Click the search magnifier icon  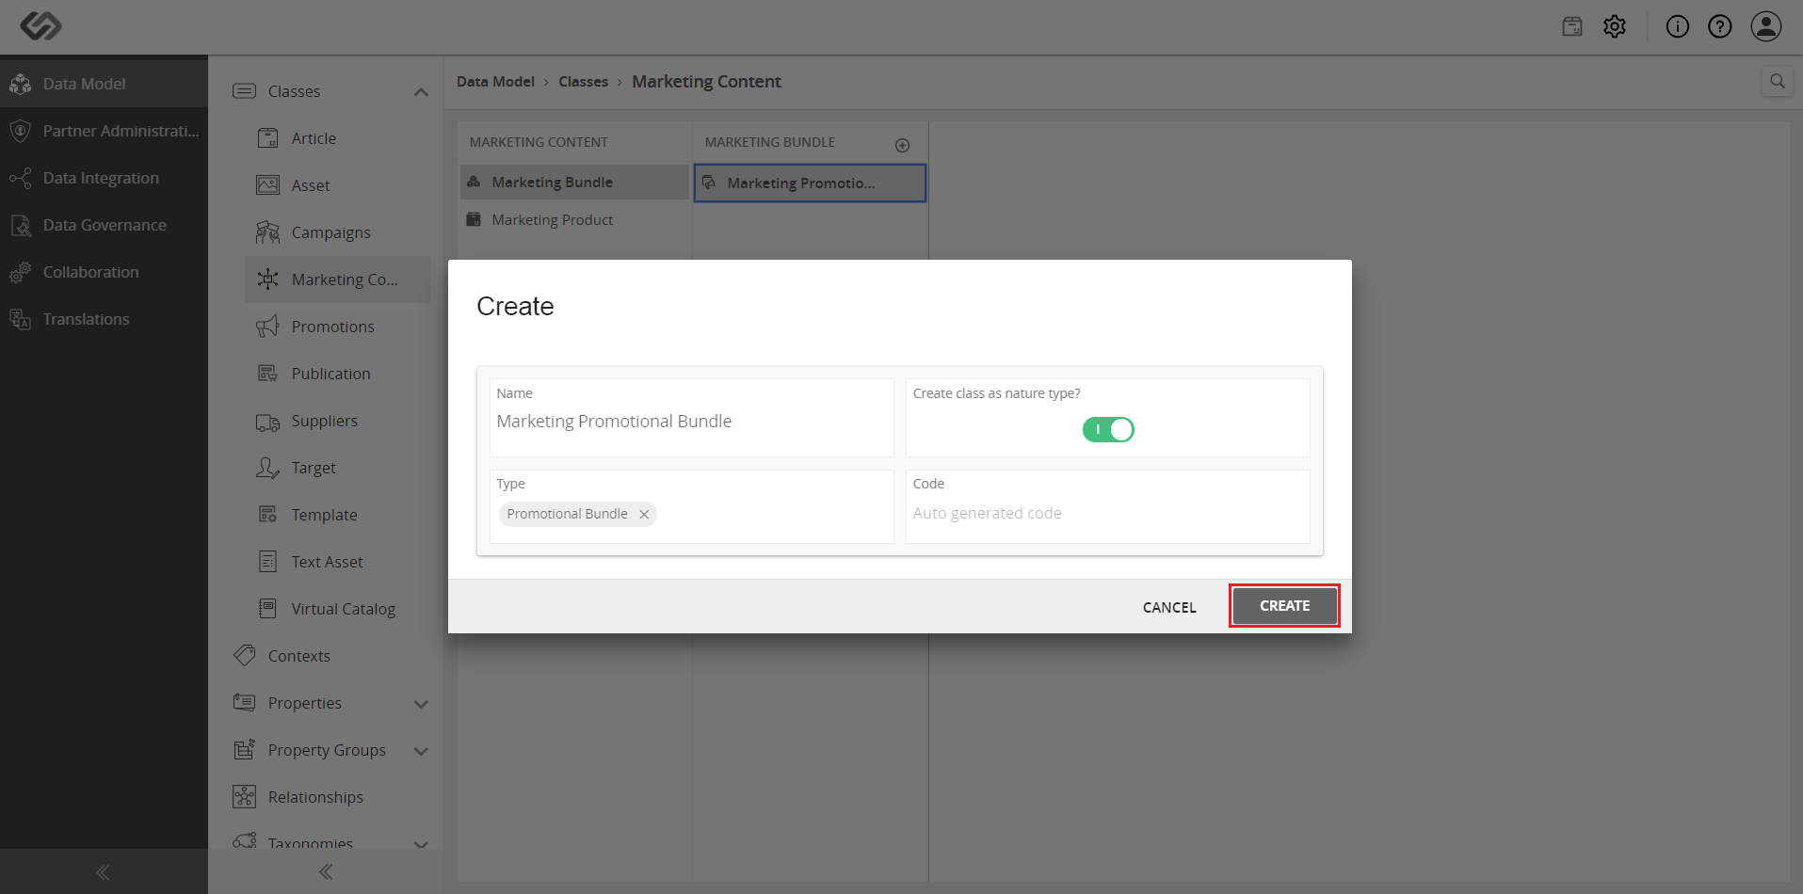coord(1778,82)
